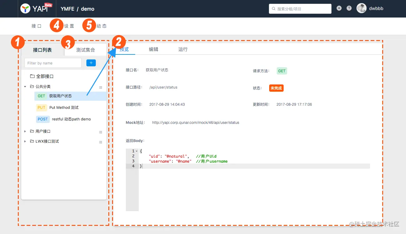Open the menu icon beside 用户接口
Image resolution: width=406 pixels, height=234 pixels.
tap(100, 132)
